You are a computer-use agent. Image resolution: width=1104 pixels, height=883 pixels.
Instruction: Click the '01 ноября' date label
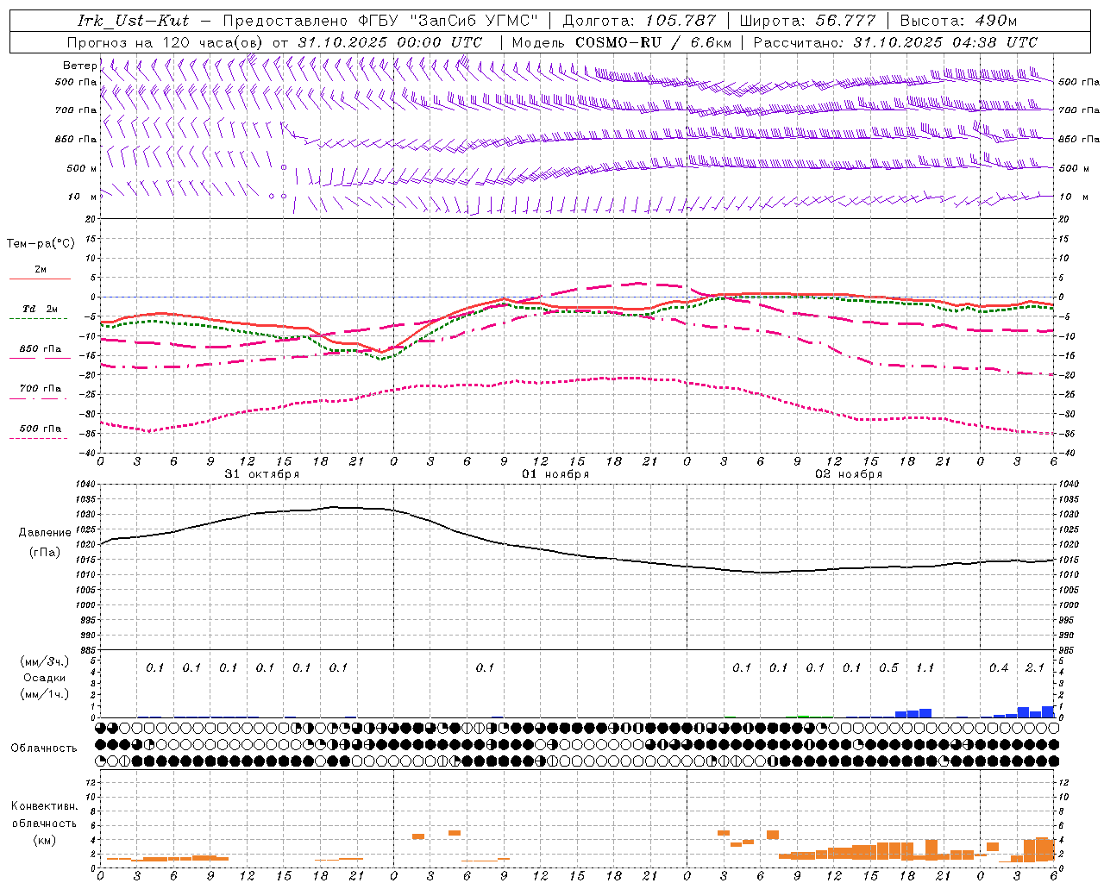[x=555, y=474]
